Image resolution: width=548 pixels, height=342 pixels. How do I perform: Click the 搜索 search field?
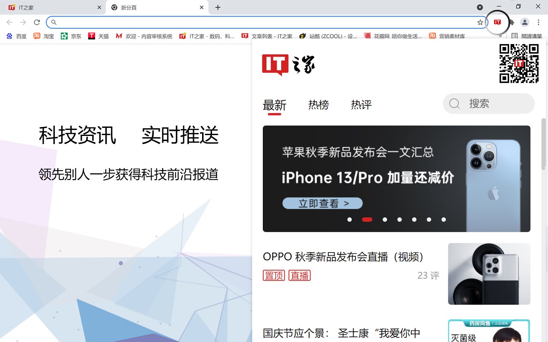pyautogui.click(x=488, y=103)
